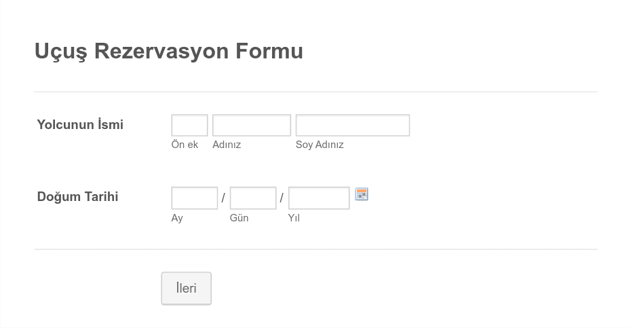
Task: Focus the Ön ek prefix field
Action: pyautogui.click(x=189, y=126)
